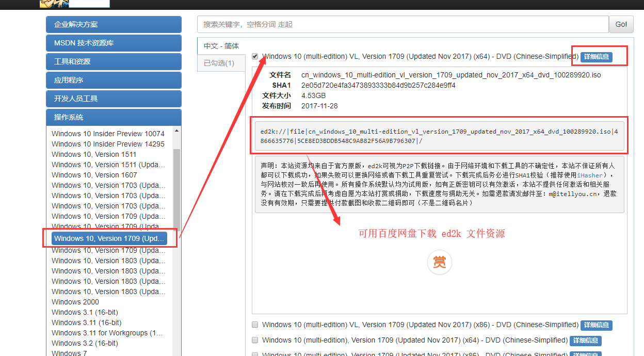
Task: Click inside the ed2k link text box
Action: coord(440,136)
